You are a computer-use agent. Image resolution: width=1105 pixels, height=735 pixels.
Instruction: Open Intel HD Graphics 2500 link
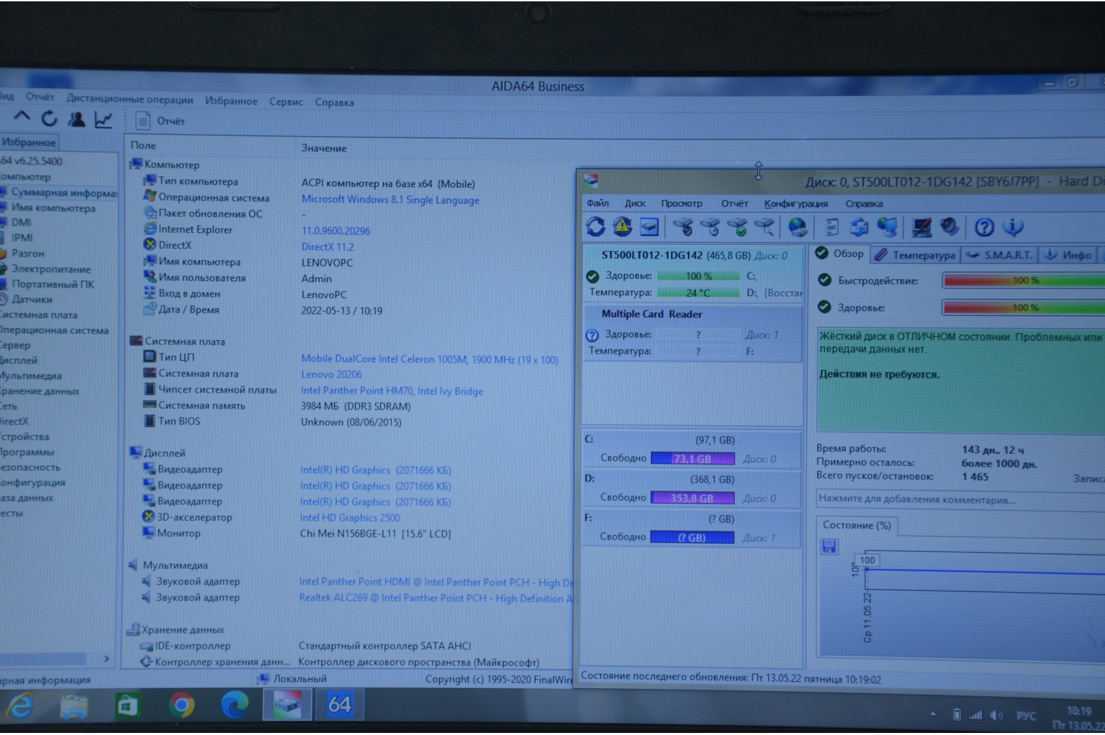pos(350,517)
